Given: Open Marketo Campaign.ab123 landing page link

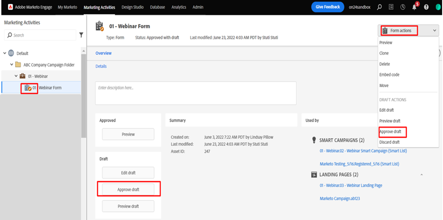Looking at the screenshot, I should [x=340, y=199].
